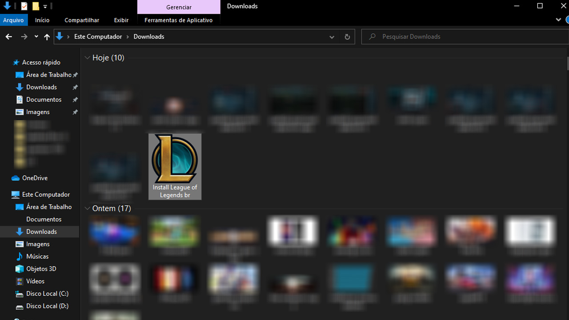Open Vídeos folder in the sidebar

tap(35, 281)
